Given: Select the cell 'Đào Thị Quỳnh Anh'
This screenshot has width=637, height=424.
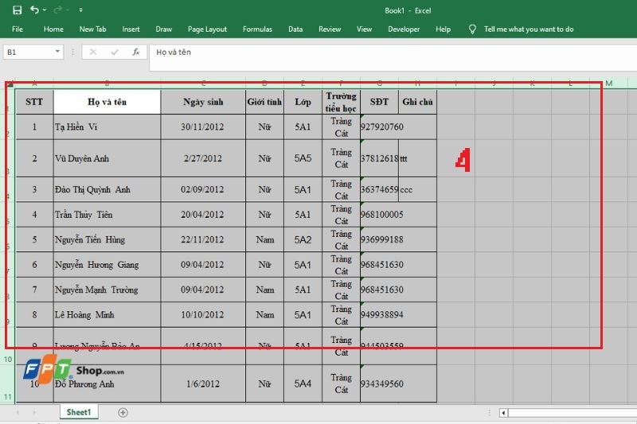Looking at the screenshot, I should point(107,189).
